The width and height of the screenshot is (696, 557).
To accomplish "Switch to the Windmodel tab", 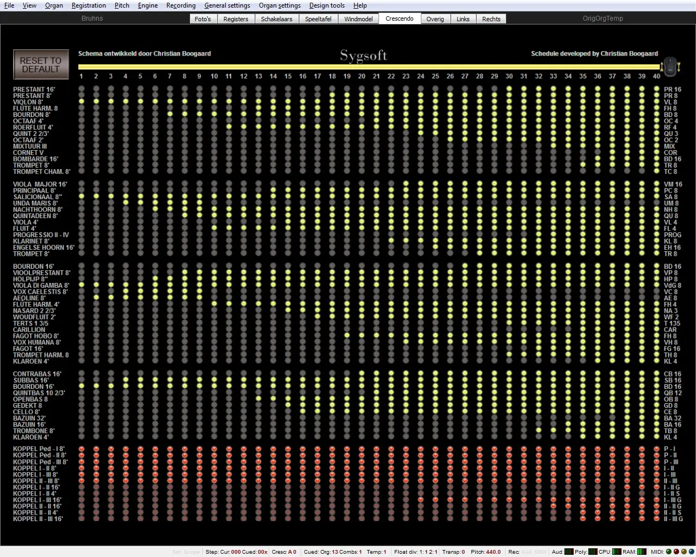I will 358,19.
